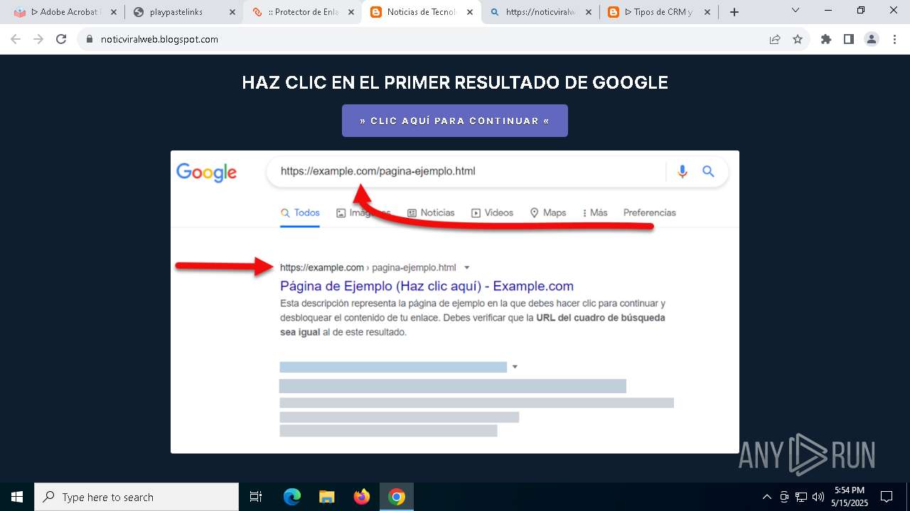Switch to the playpastelinks tab

coord(184,12)
